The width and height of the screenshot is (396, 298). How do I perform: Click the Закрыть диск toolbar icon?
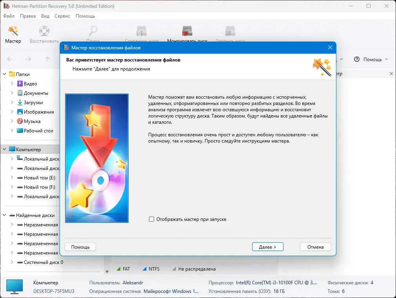tap(230, 31)
